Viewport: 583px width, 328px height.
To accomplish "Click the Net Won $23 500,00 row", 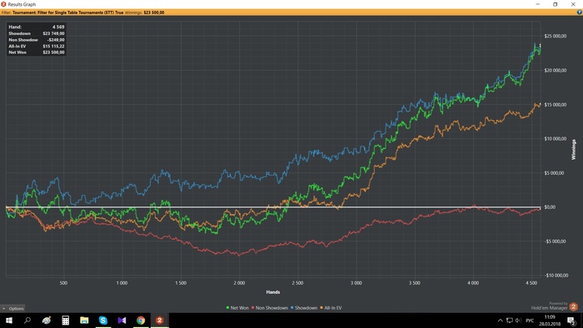I will pos(37,52).
